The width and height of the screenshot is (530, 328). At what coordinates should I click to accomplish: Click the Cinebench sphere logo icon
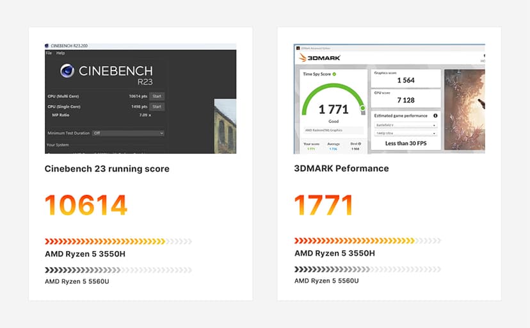point(68,72)
